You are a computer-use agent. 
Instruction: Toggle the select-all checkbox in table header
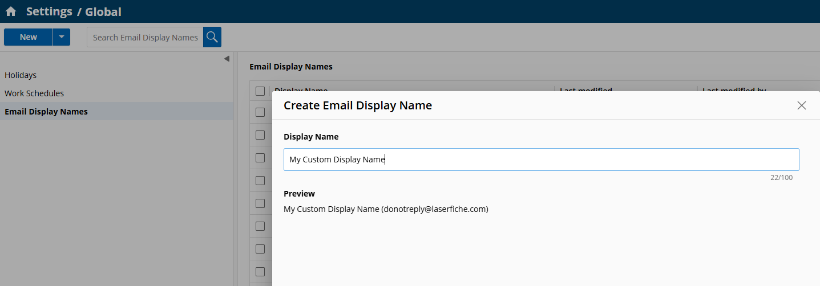click(x=260, y=91)
